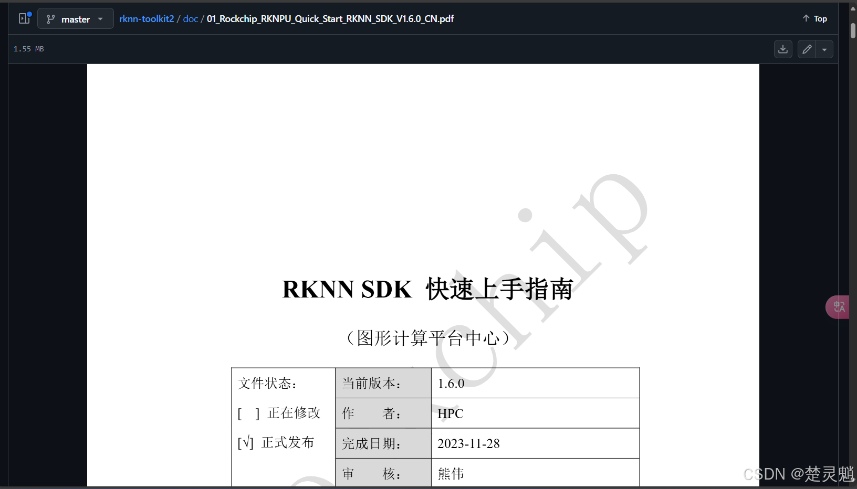Click the '正在修改' status line
This screenshot has width=857, height=489.
coord(279,413)
